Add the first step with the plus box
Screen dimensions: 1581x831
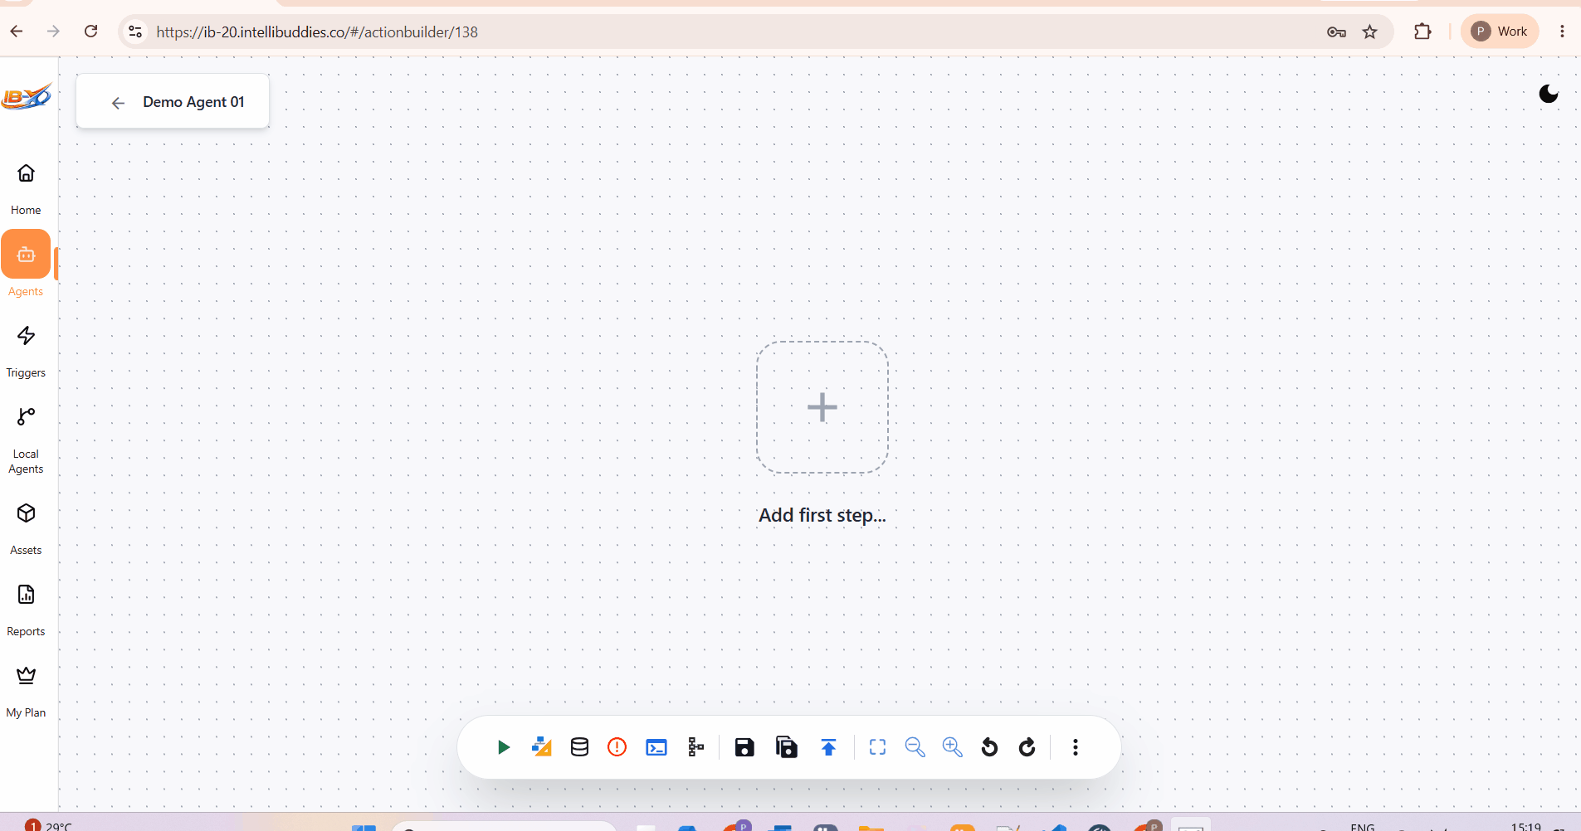(822, 407)
